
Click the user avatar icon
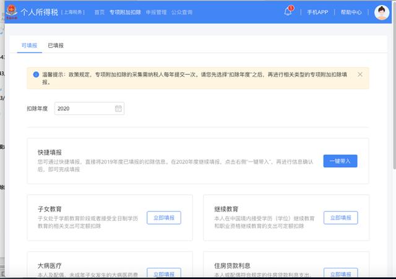pyautogui.click(x=381, y=12)
